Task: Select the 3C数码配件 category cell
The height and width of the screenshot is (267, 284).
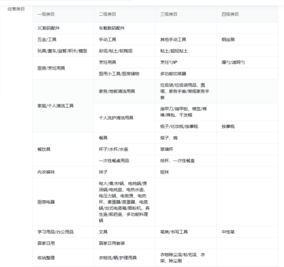Action: click(x=49, y=28)
